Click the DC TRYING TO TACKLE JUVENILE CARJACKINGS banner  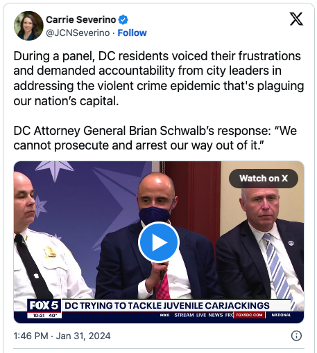click(167, 305)
